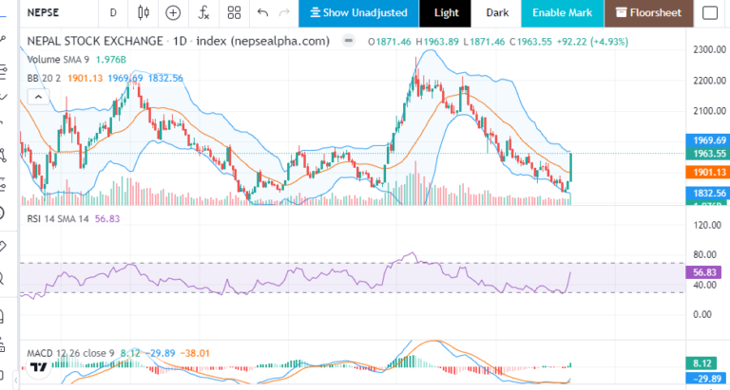Click the compare or add symbol icon
Screen dimensions: 730x390
[x=173, y=13]
